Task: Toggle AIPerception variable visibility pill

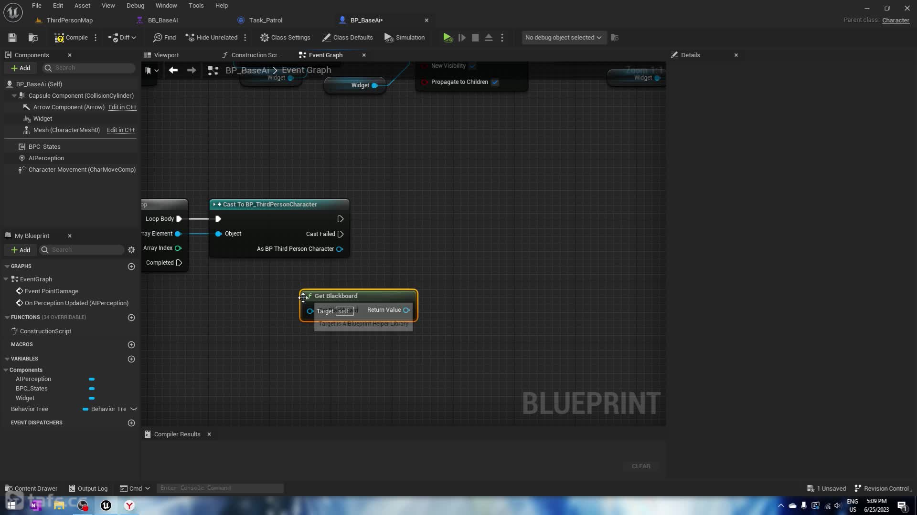Action: (x=92, y=379)
